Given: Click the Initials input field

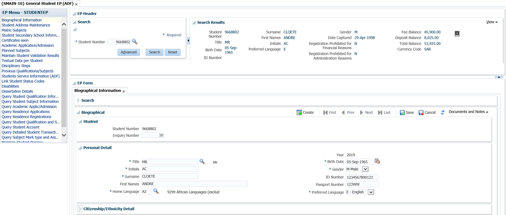Looking at the screenshot, I should (x=170, y=169).
